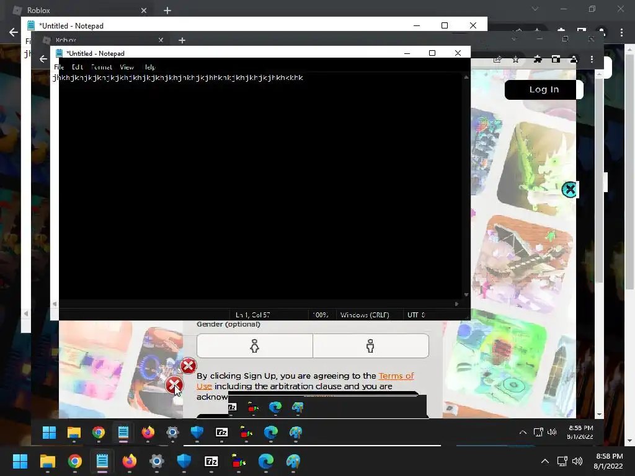
Task: Open the Format menu in front Notepad
Action: pyautogui.click(x=101, y=67)
